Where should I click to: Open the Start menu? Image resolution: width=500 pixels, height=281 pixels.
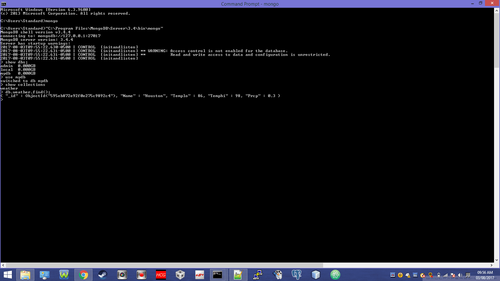point(7,275)
